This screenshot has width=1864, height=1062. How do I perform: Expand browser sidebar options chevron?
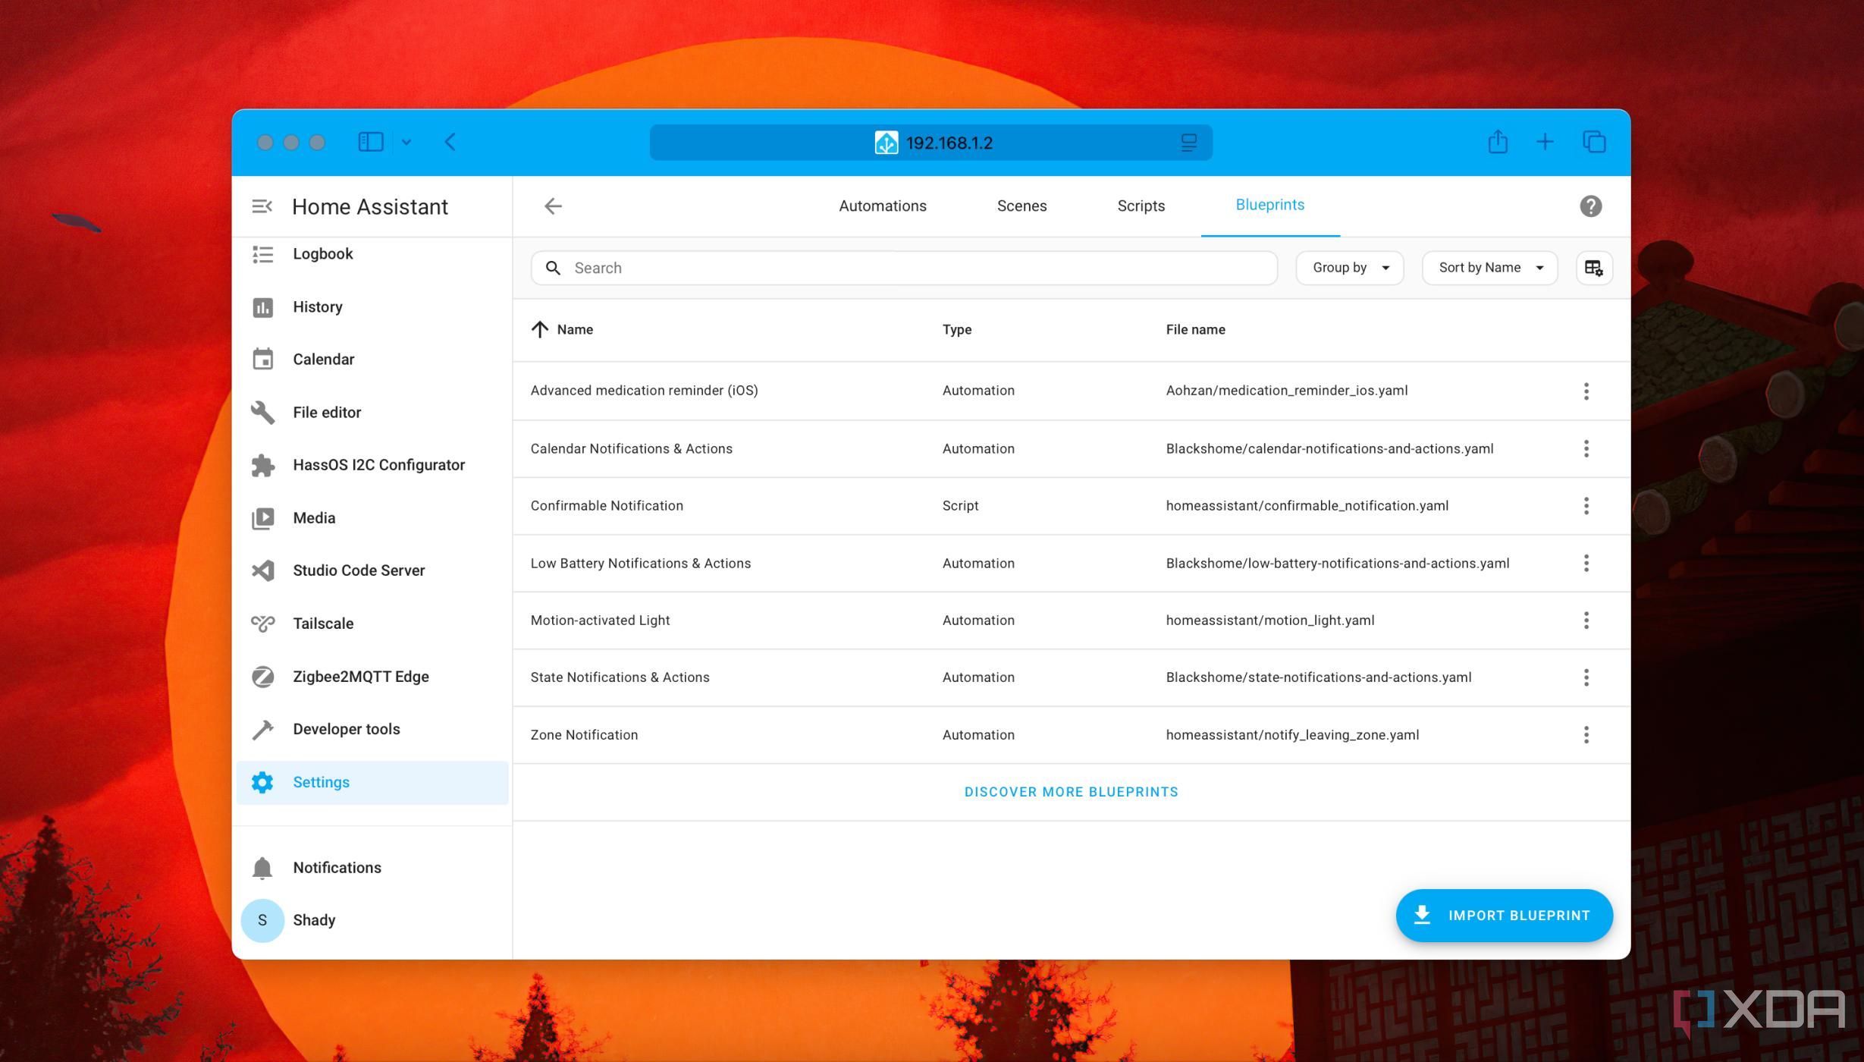406,142
